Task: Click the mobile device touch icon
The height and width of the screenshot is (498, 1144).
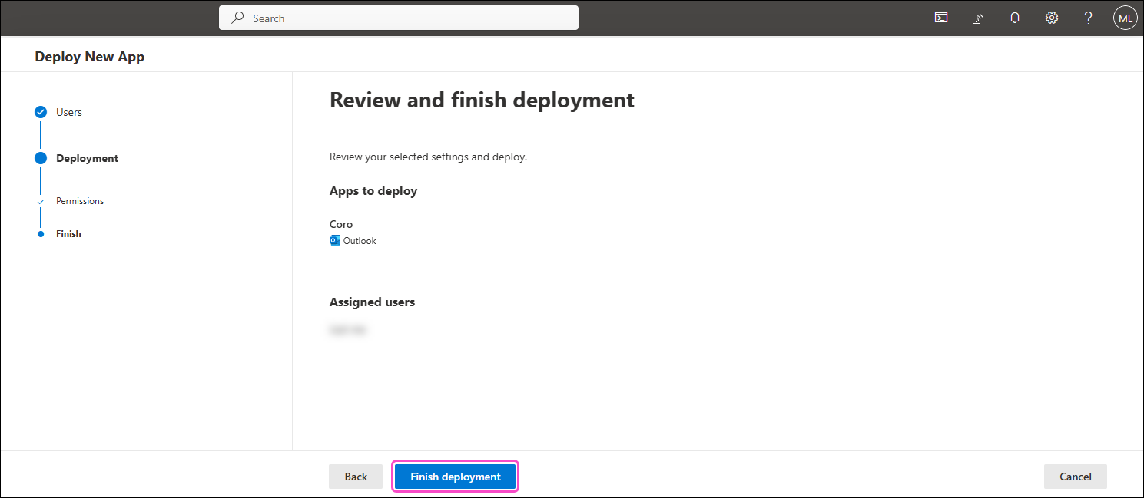Action: click(x=978, y=18)
